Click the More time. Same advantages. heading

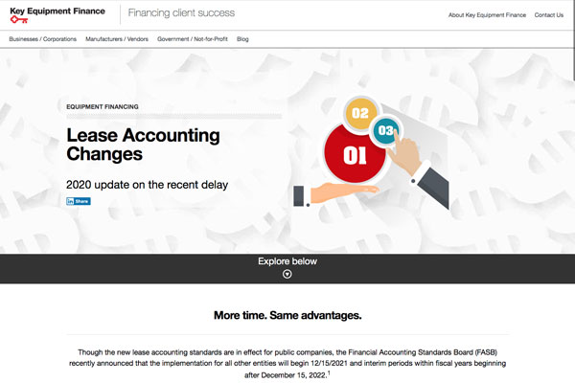tap(287, 314)
